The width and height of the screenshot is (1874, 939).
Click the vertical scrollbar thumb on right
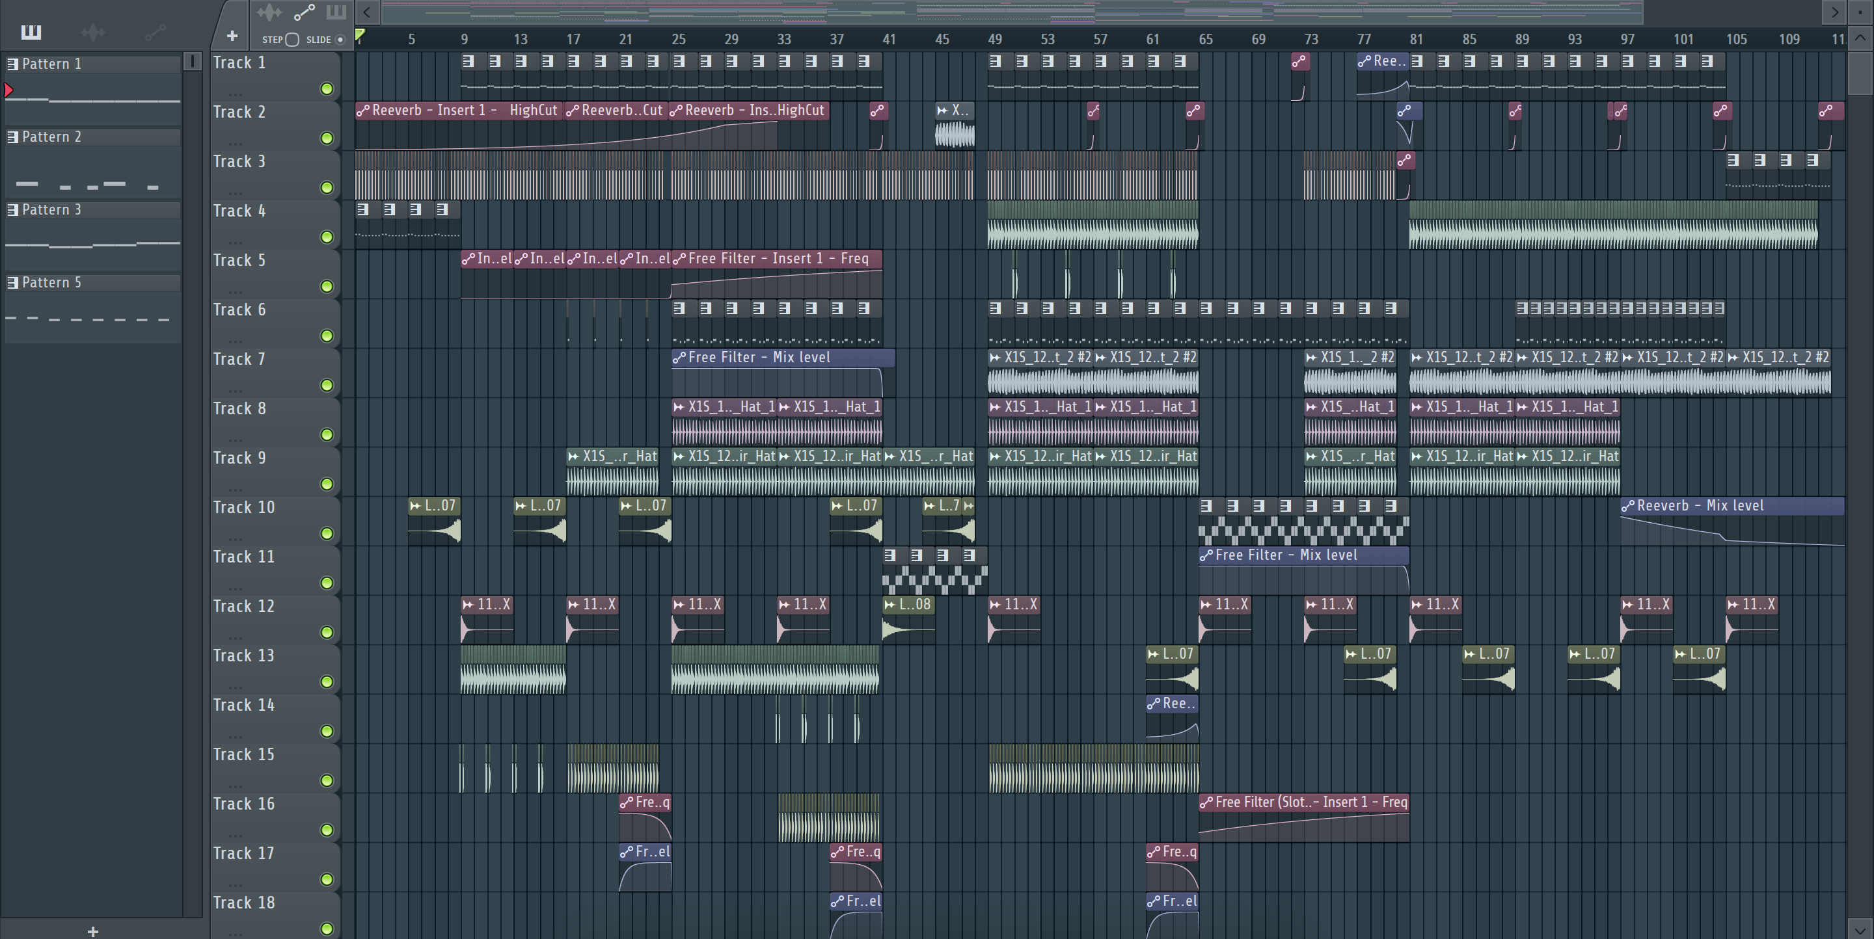(x=1860, y=72)
